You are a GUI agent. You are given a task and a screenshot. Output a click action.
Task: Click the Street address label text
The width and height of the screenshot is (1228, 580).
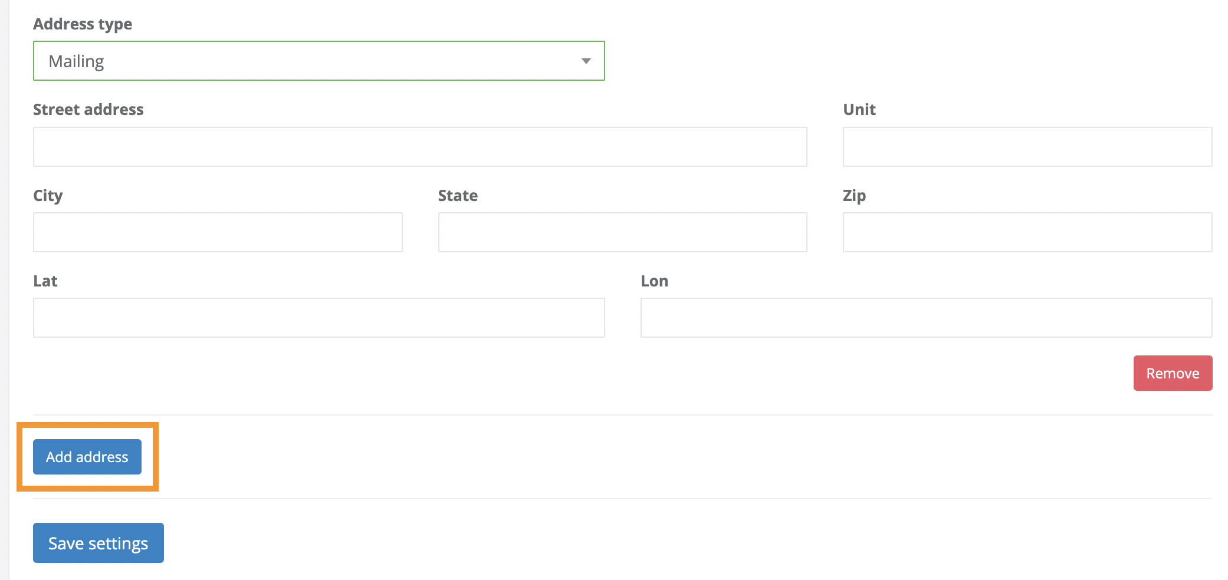coord(88,109)
